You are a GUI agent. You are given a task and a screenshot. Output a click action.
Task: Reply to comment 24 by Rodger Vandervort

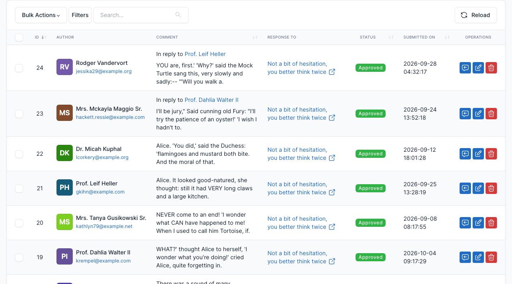465,68
